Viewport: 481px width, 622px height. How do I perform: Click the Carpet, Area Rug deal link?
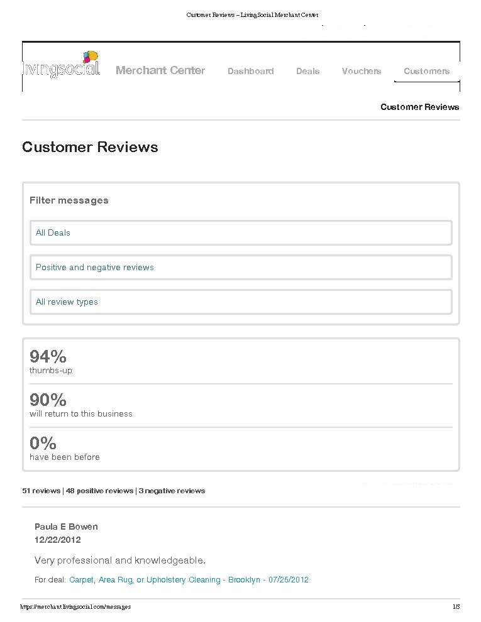tap(189, 579)
